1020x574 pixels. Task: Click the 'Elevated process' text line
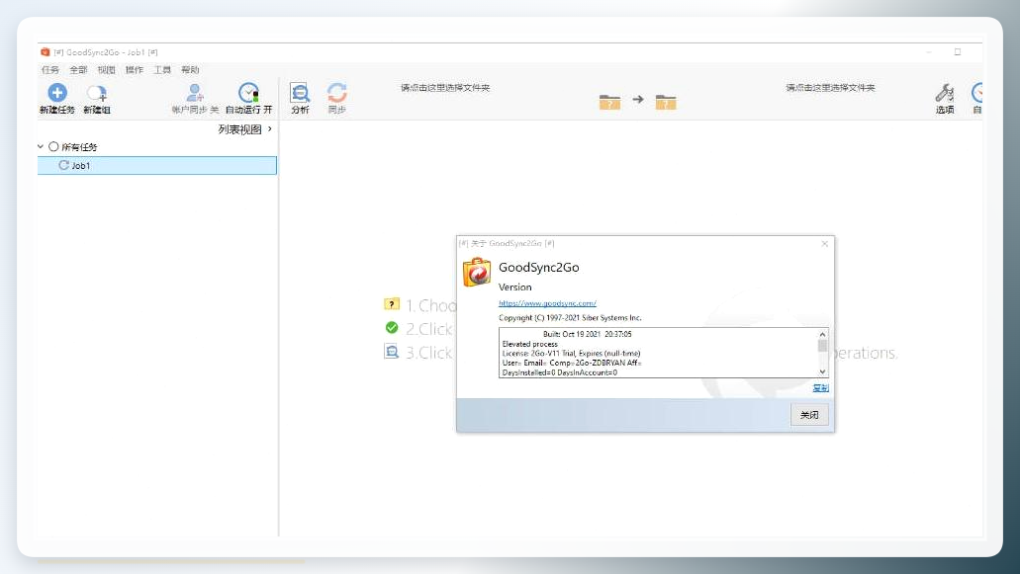pos(529,344)
